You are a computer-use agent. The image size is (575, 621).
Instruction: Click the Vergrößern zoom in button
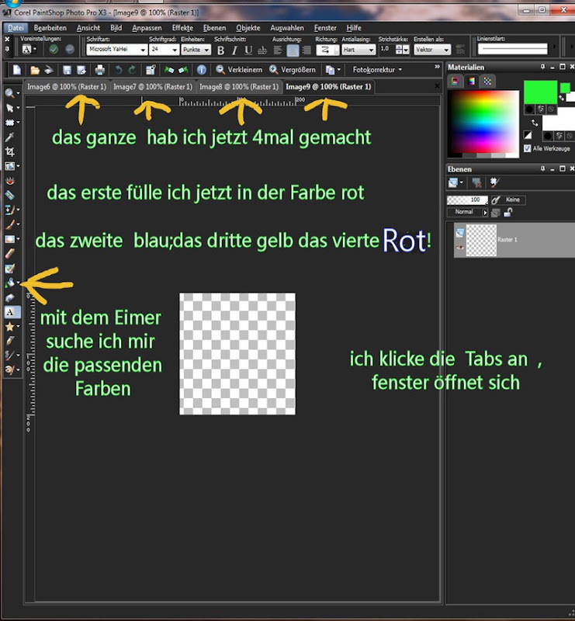[x=293, y=70]
